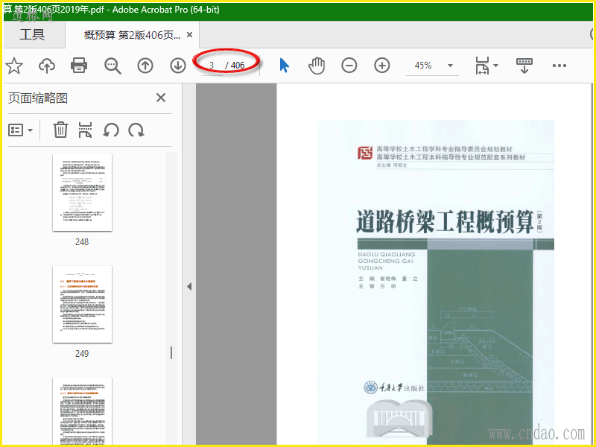Go to the next page

(x=178, y=66)
